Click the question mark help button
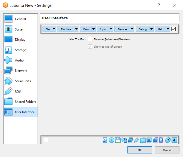This screenshot has height=157, width=183. [159, 5]
